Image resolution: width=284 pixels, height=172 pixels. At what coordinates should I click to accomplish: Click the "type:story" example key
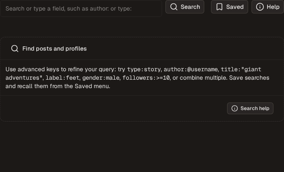pos(144,69)
